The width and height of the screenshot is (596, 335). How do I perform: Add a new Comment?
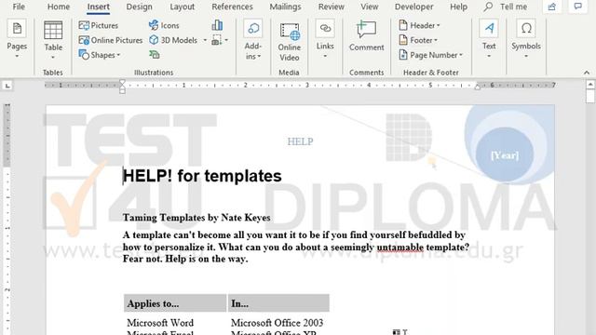[366, 36]
